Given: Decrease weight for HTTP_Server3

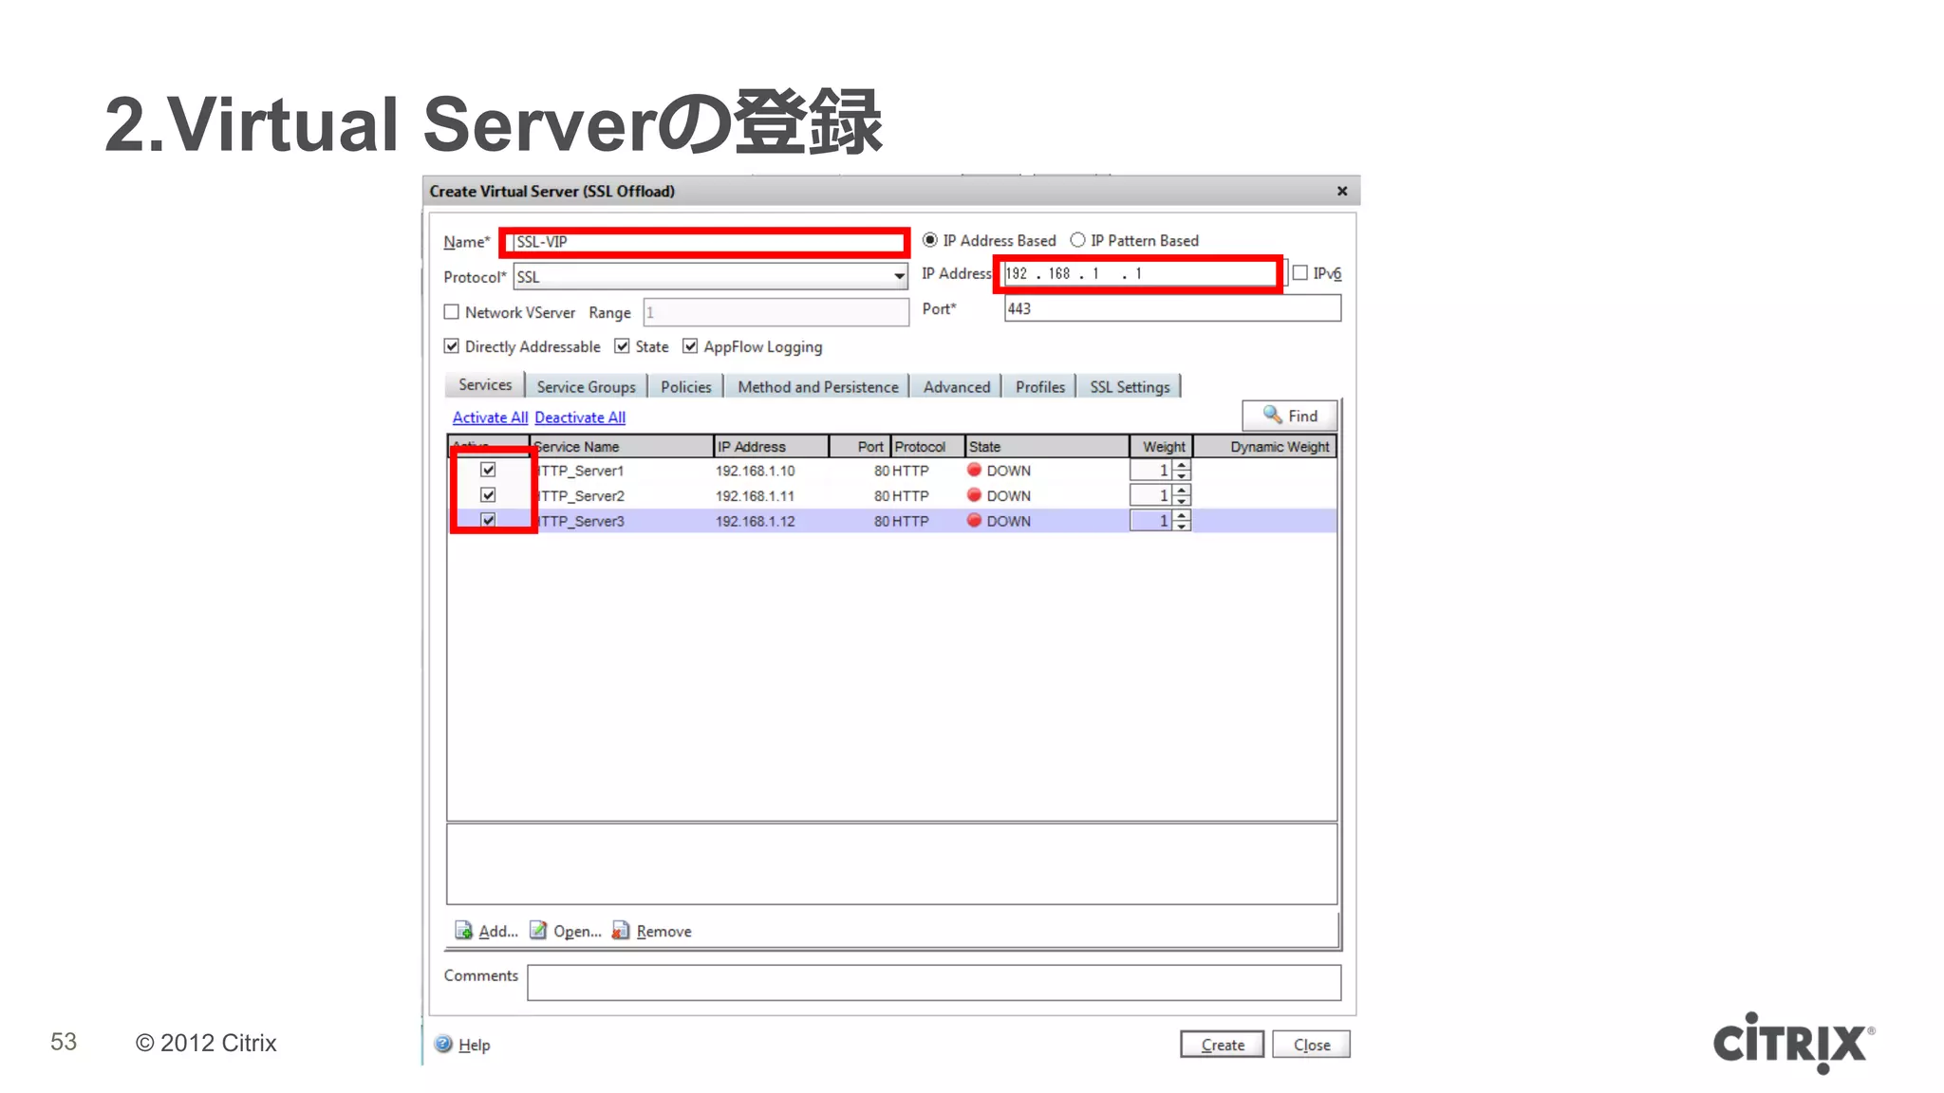Looking at the screenshot, I should tap(1182, 526).
